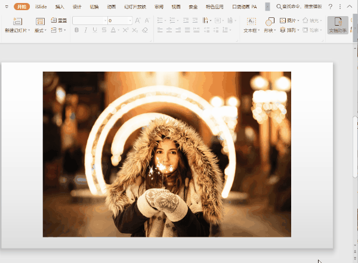Click the 填充 fill button
The image size is (358, 263).
(312, 20)
